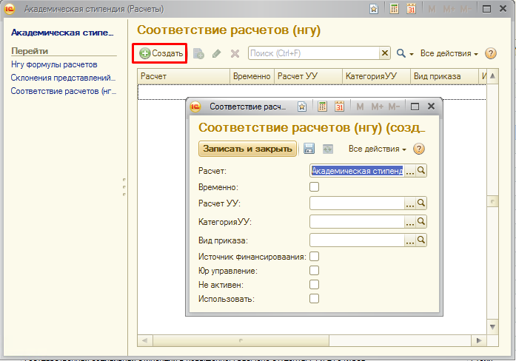Image resolution: width=516 pixels, height=361 pixels.
Task: Click the grey delete X icon in list toolbar
Action: coord(235,53)
